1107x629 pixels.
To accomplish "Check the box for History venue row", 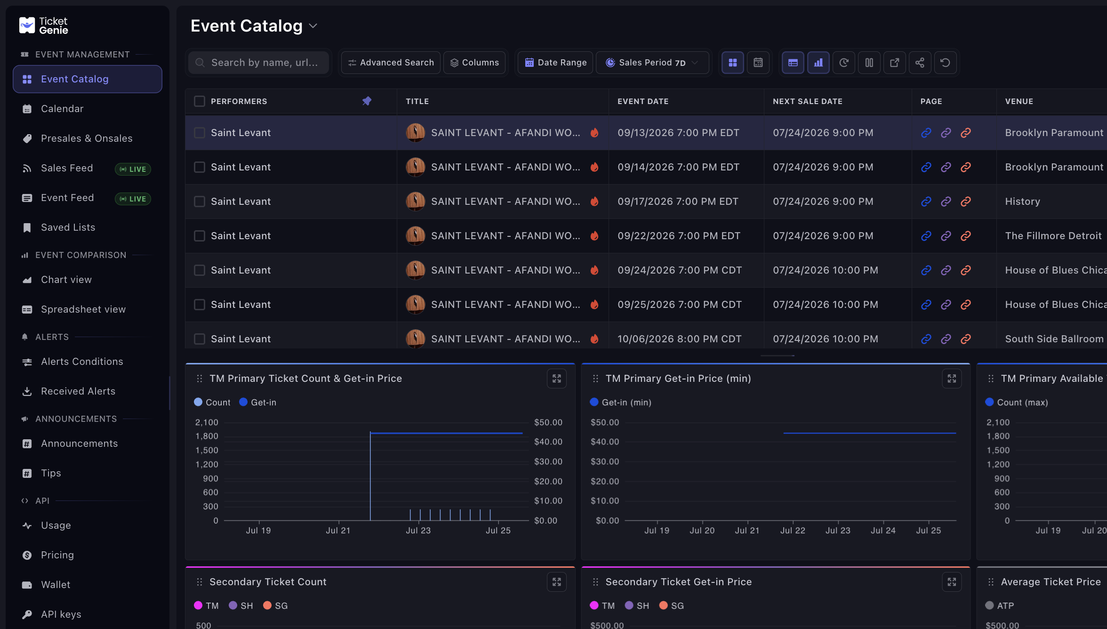I will (x=200, y=202).
